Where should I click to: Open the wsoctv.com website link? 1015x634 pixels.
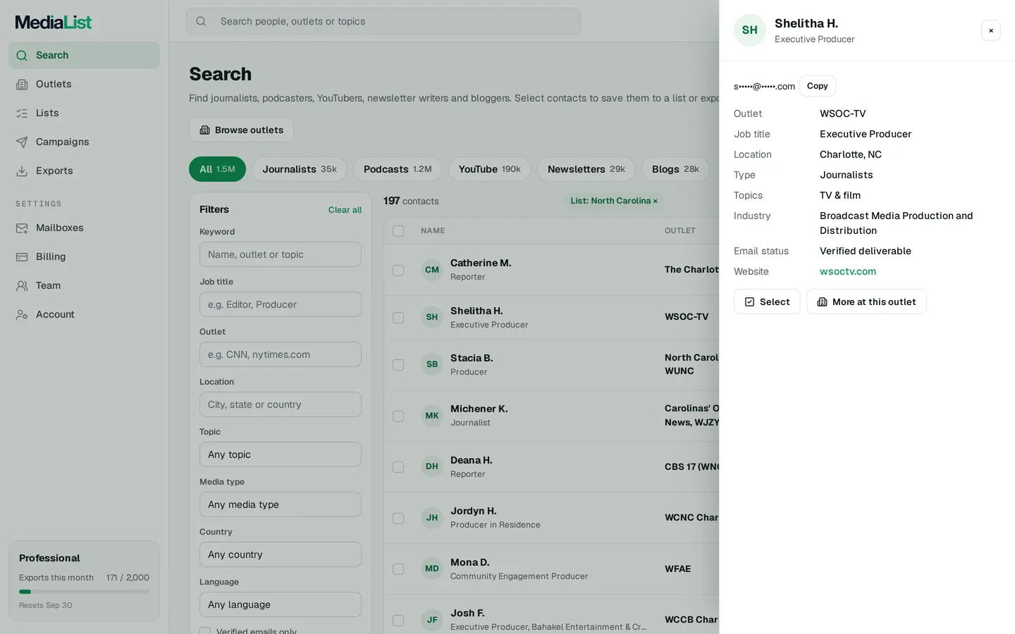pos(847,271)
